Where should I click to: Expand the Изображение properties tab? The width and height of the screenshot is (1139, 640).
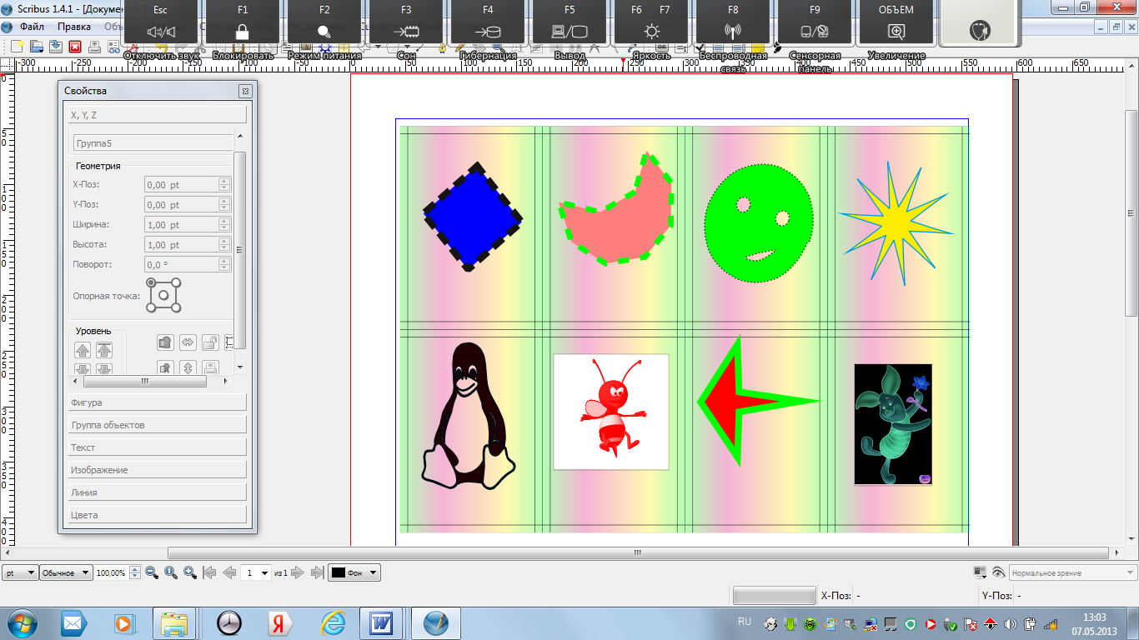tap(158, 470)
